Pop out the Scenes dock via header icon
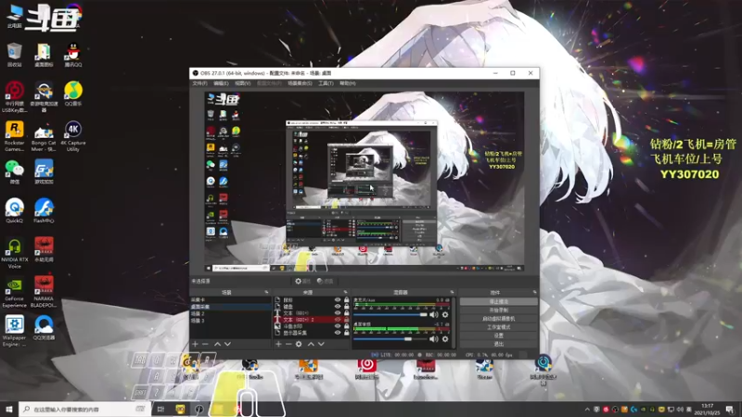 (x=266, y=292)
